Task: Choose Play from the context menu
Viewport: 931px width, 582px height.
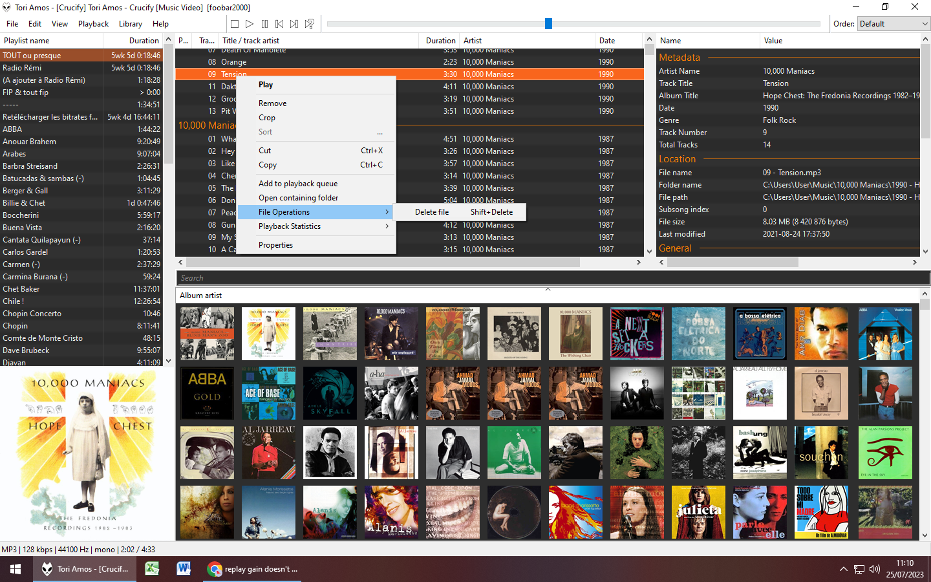Action: [317, 85]
